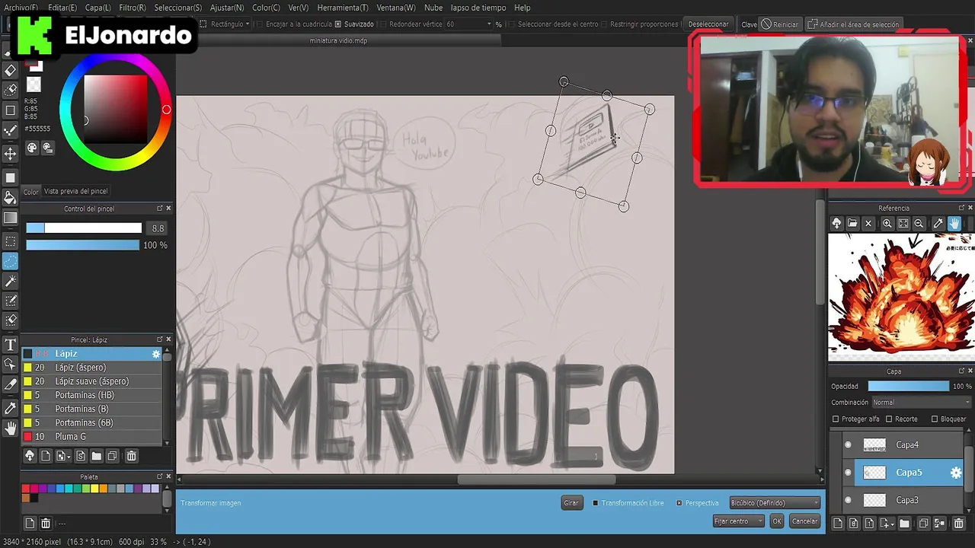Open reference image from folder

pos(852,223)
